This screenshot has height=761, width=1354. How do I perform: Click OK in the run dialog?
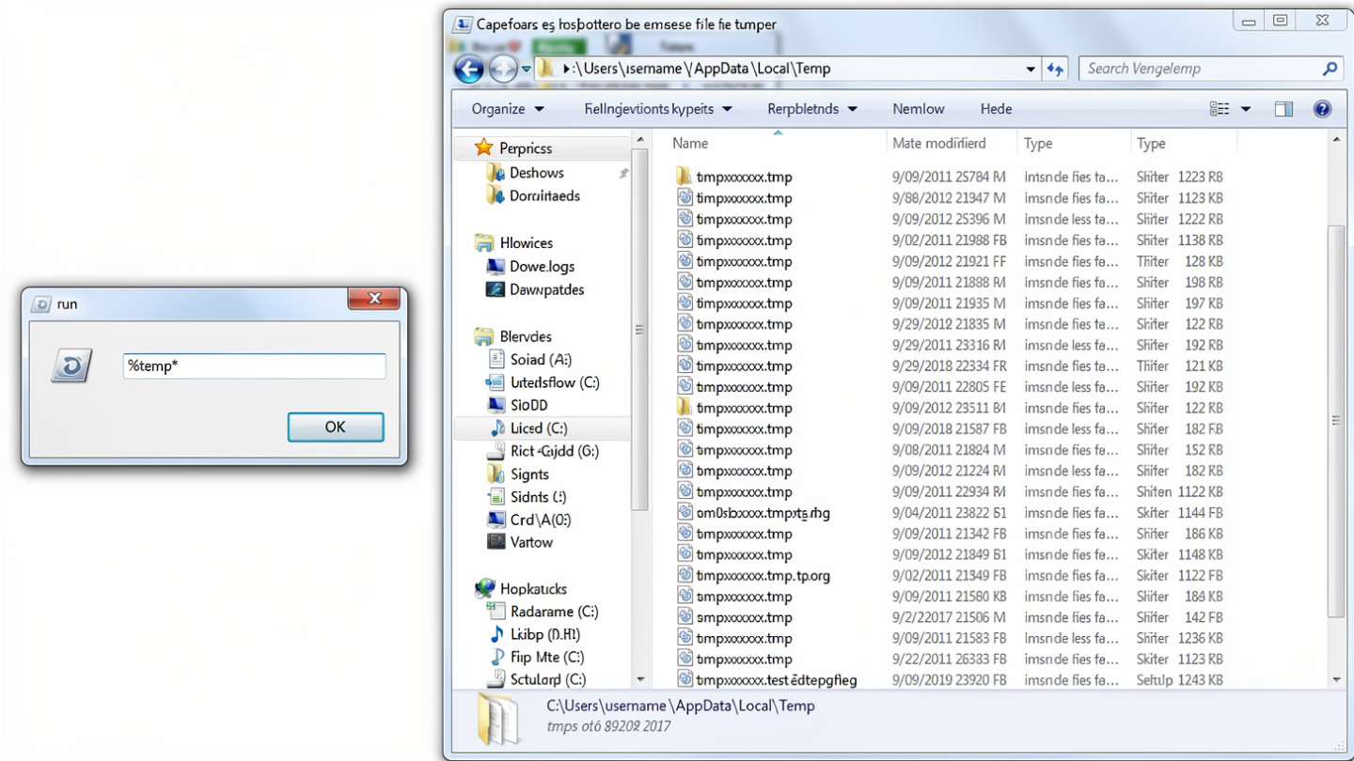point(336,427)
